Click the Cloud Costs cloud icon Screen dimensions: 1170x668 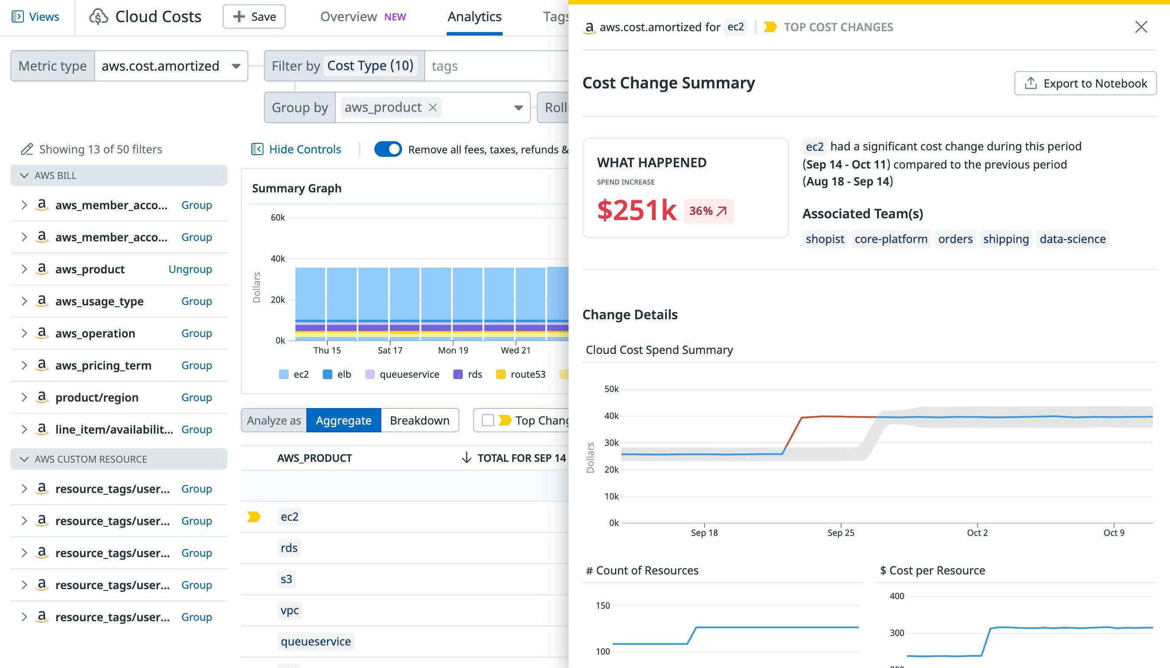tap(99, 17)
